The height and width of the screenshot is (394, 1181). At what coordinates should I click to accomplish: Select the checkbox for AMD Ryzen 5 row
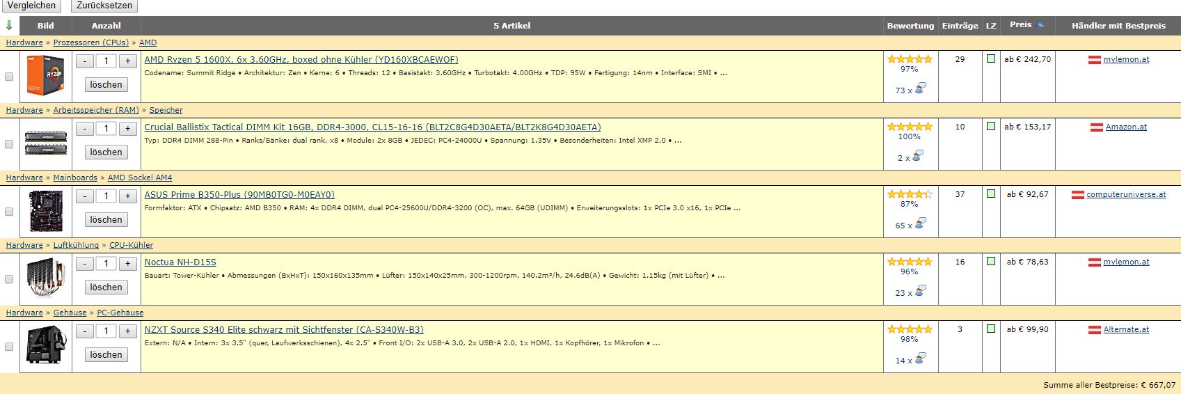9,77
